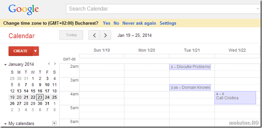Show previous month in mini calendar
Image resolution: width=262 pixels, height=128 pixels.
49,63
